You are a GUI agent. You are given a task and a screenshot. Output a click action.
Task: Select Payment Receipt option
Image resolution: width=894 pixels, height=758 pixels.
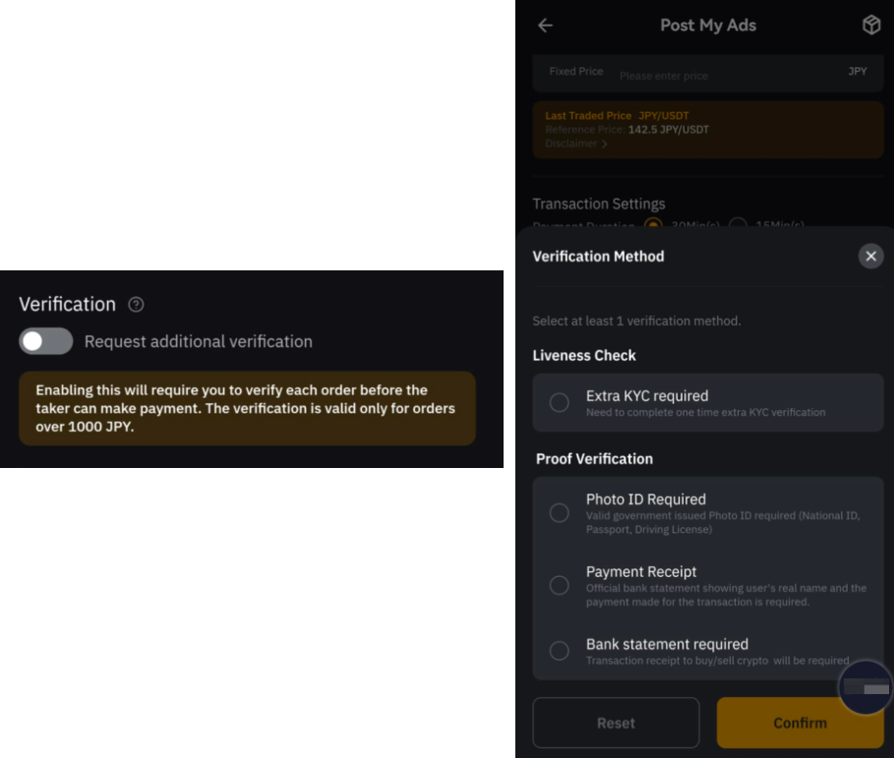707,585
